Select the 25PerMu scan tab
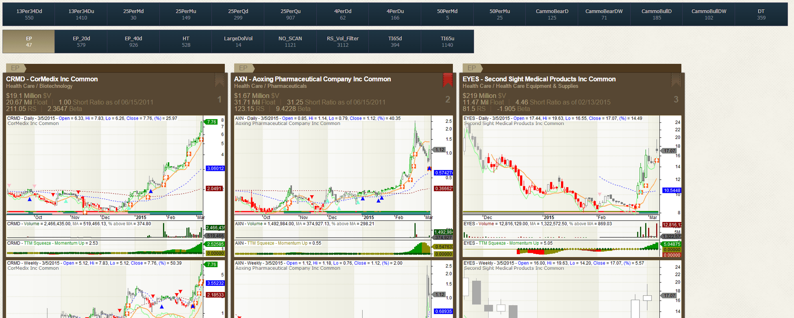This screenshot has width=794, height=318. point(186,14)
